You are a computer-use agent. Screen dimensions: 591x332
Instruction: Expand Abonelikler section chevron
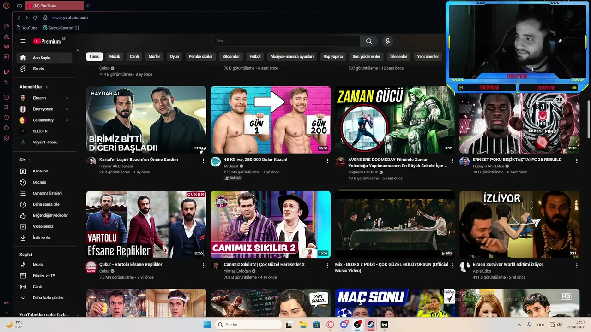[47, 87]
